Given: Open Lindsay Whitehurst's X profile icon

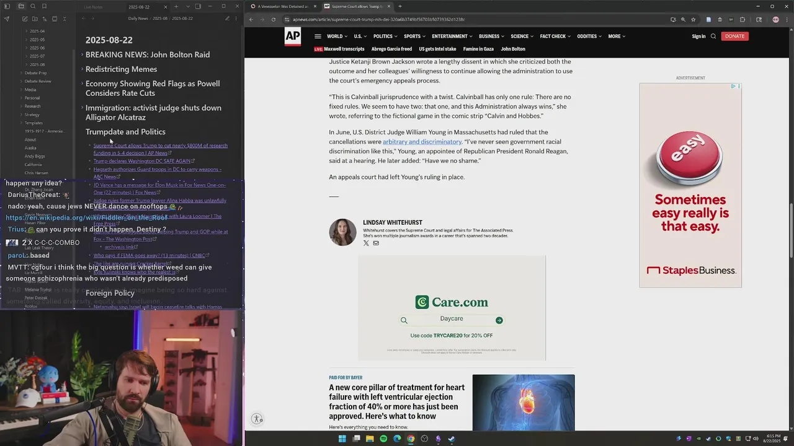Looking at the screenshot, I should tap(366, 243).
